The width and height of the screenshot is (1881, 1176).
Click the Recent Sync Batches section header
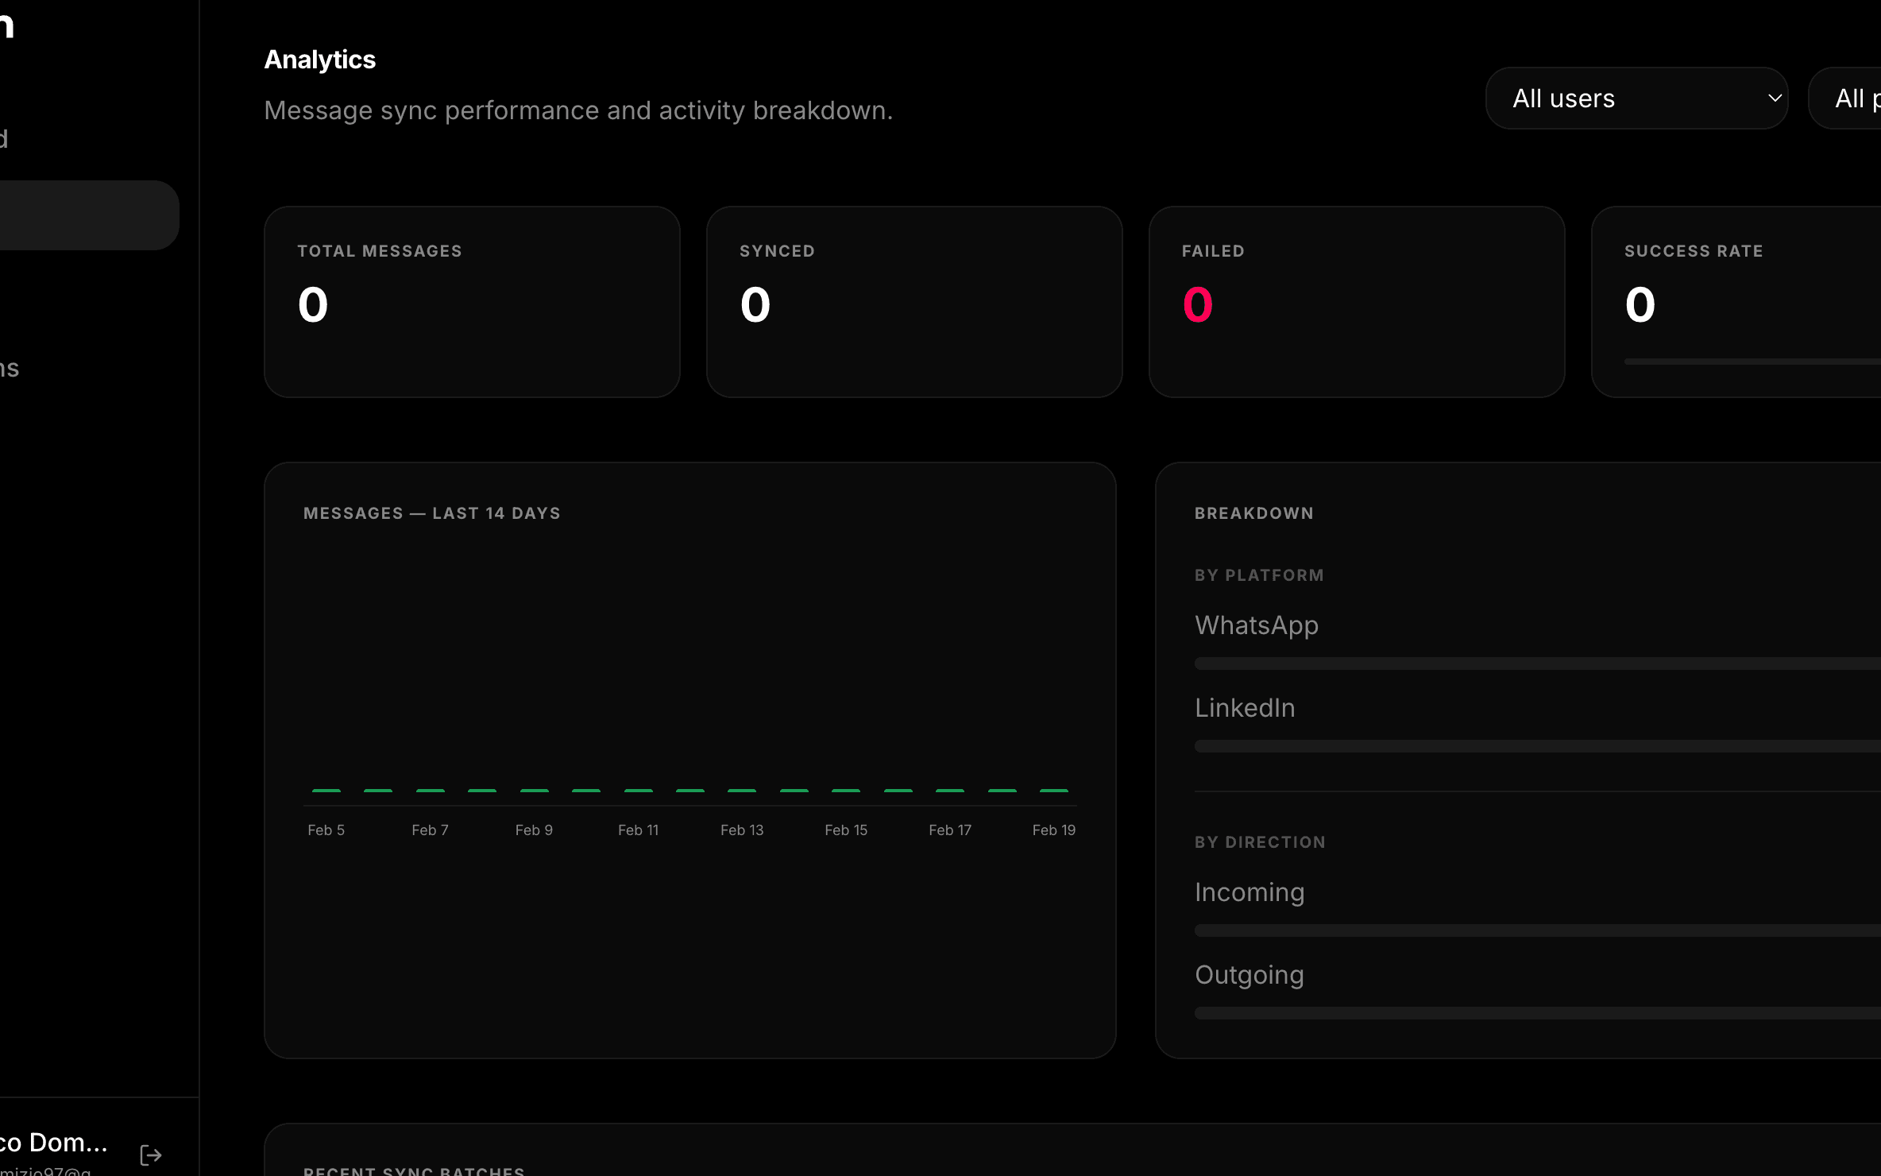(414, 1170)
